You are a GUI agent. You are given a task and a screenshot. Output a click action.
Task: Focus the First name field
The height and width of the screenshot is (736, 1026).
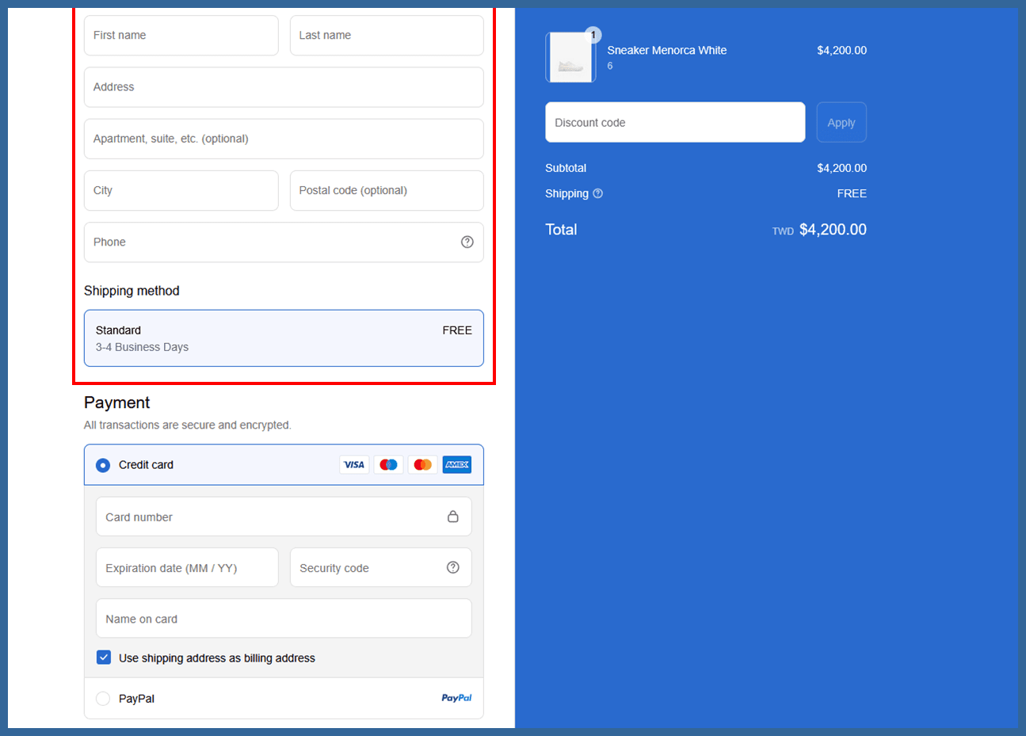pyautogui.click(x=181, y=36)
